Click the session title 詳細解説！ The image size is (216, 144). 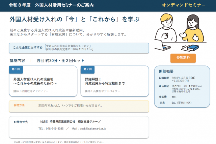93,80
